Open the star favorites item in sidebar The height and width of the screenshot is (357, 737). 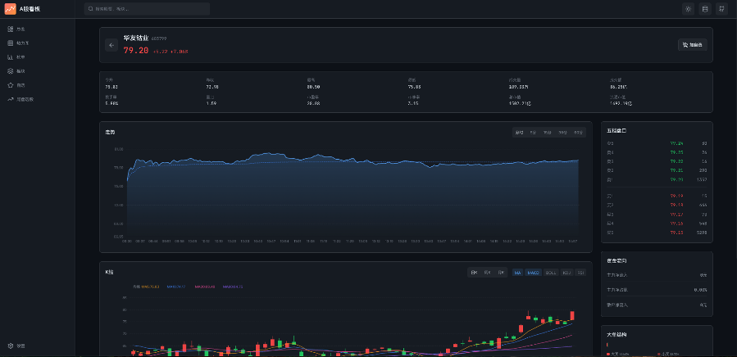(x=11, y=85)
